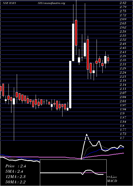Click the 1.84 price axis label

[x=123, y=122]
